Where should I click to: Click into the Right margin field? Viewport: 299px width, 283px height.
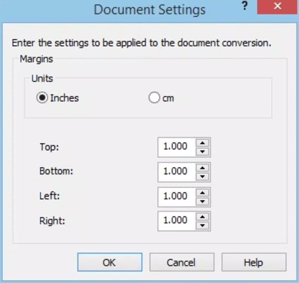coord(177,221)
